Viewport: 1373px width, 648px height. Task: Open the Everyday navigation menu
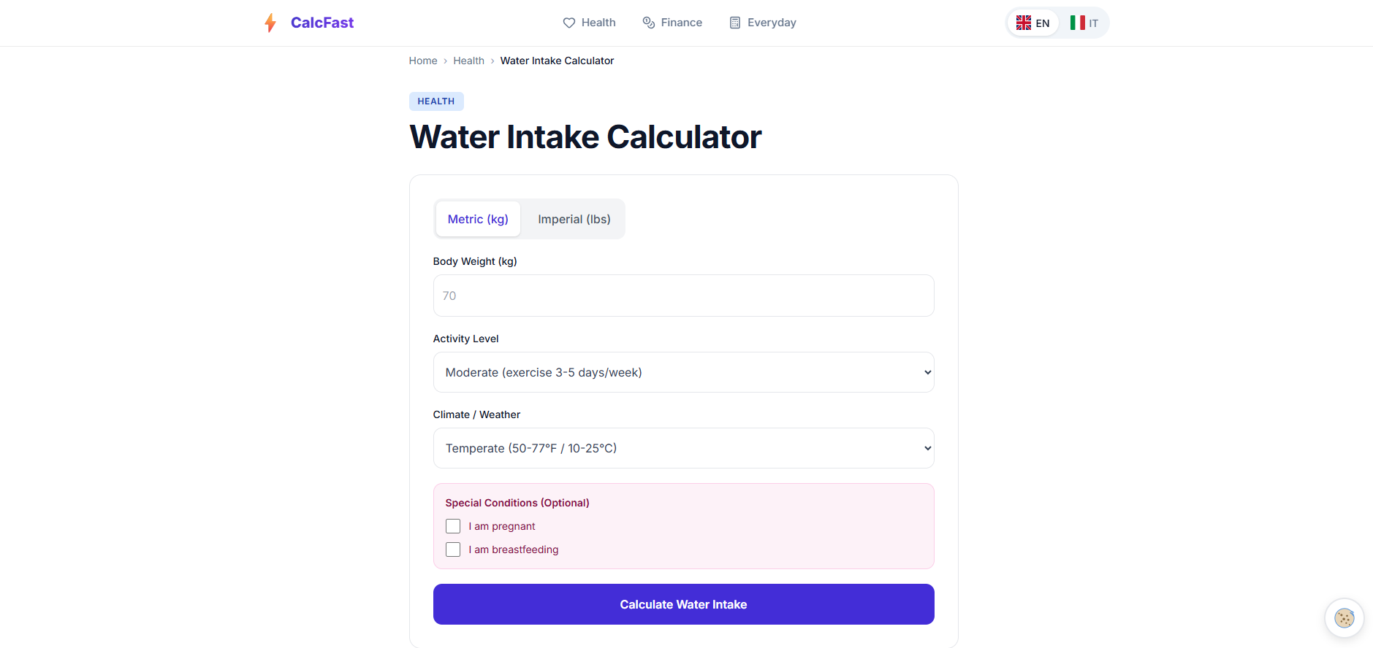tap(772, 23)
